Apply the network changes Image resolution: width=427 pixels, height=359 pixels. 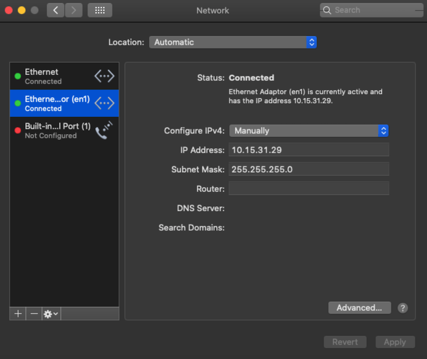click(x=395, y=342)
